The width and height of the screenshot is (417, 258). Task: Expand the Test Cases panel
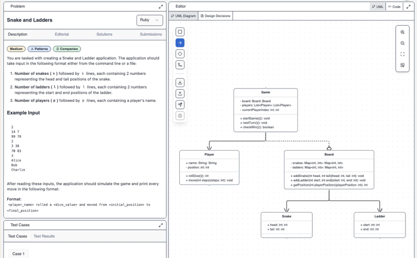[161, 225]
